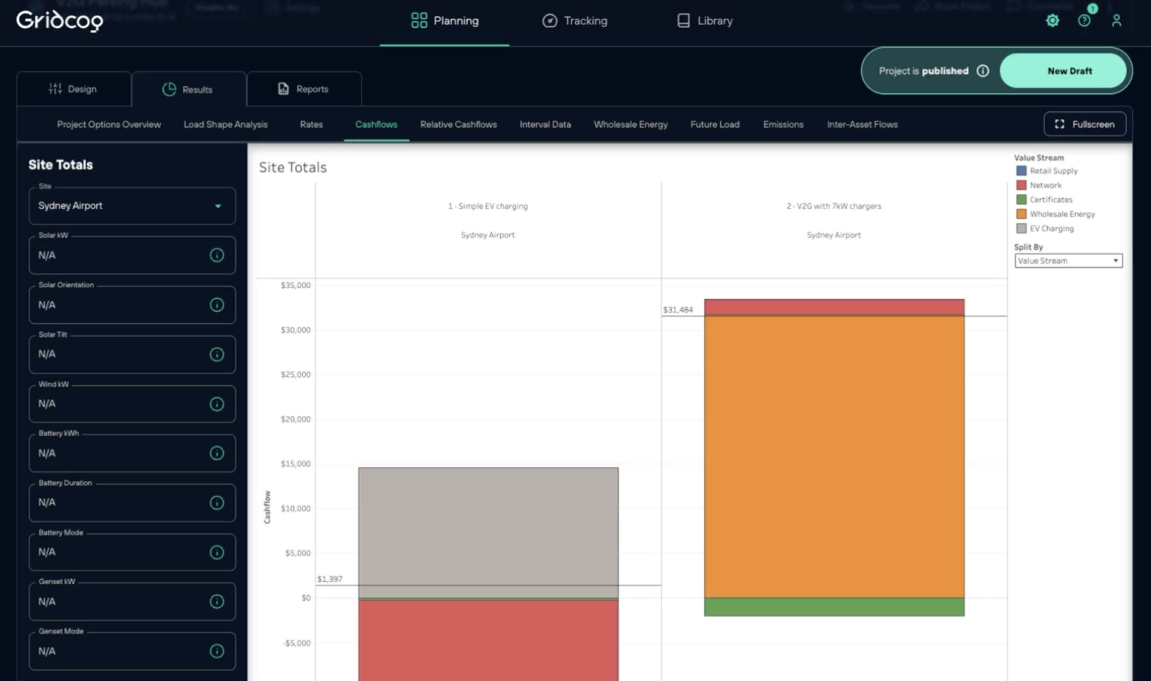Open the Reports tab
The width and height of the screenshot is (1151, 681).
(x=303, y=89)
